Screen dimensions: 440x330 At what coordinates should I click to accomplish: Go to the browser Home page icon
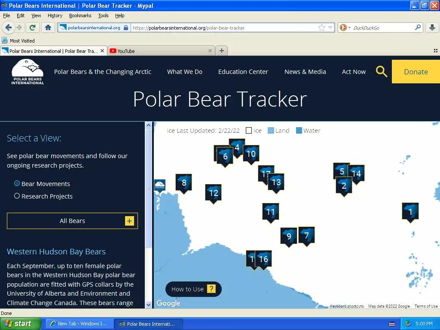pyautogui.click(x=48, y=27)
